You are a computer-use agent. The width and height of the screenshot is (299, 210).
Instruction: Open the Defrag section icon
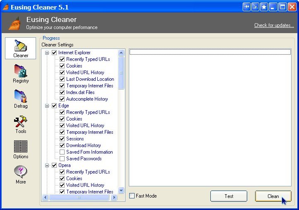pyautogui.click(x=21, y=96)
